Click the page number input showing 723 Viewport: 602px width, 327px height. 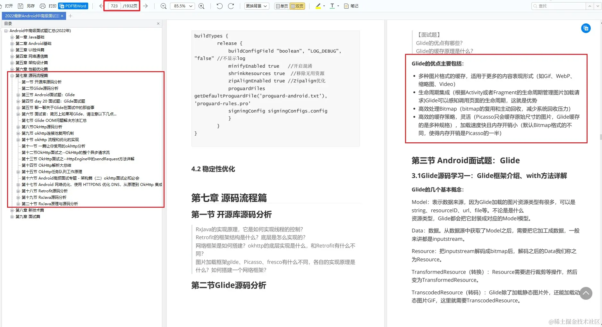[114, 6]
